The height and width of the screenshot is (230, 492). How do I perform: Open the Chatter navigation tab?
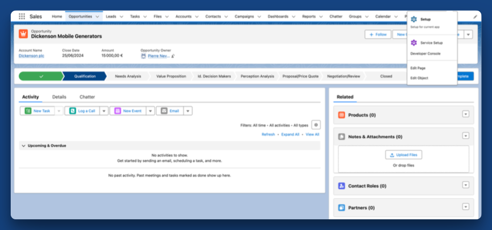(x=336, y=16)
